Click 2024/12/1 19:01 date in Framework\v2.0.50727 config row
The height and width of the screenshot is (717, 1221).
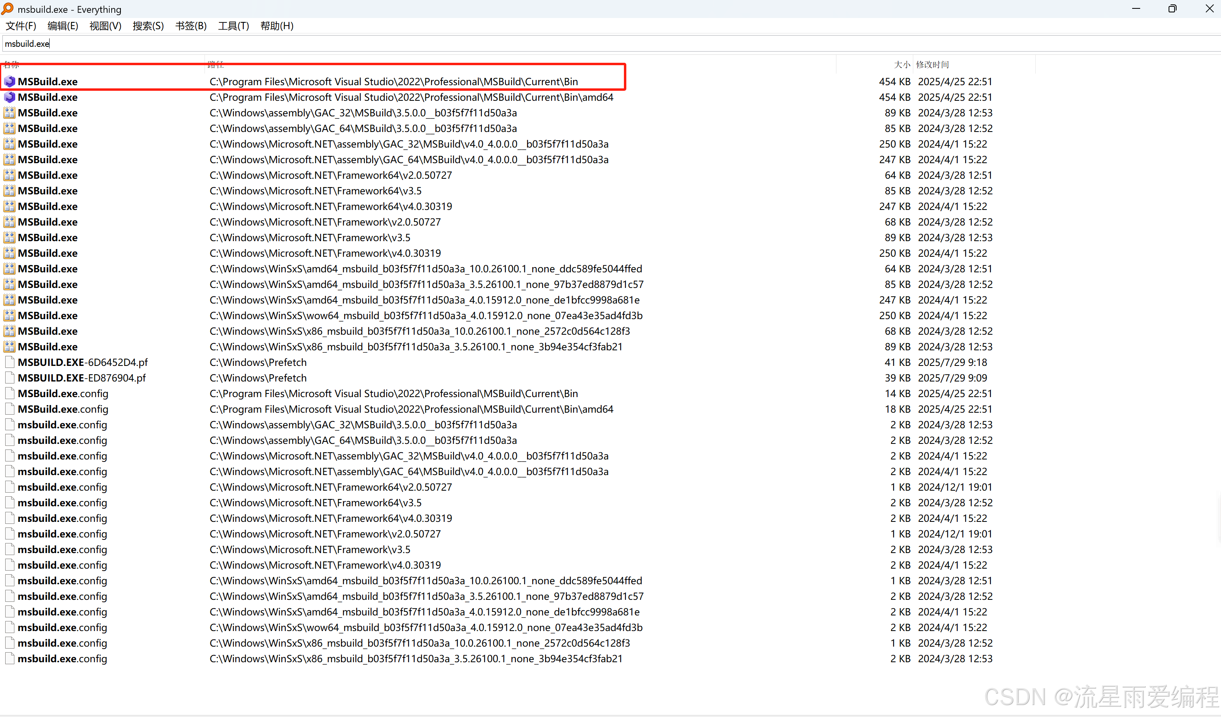pos(955,533)
